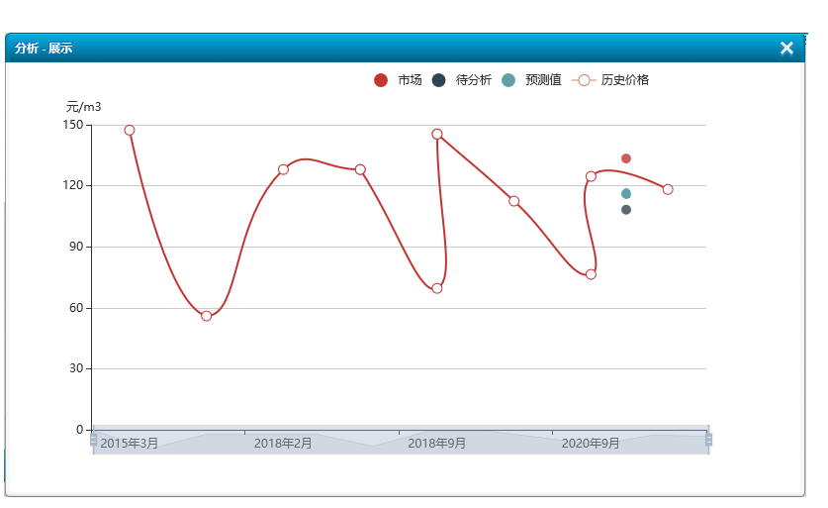
Task: Select the peak point above 2018年9月
Action: click(x=437, y=134)
